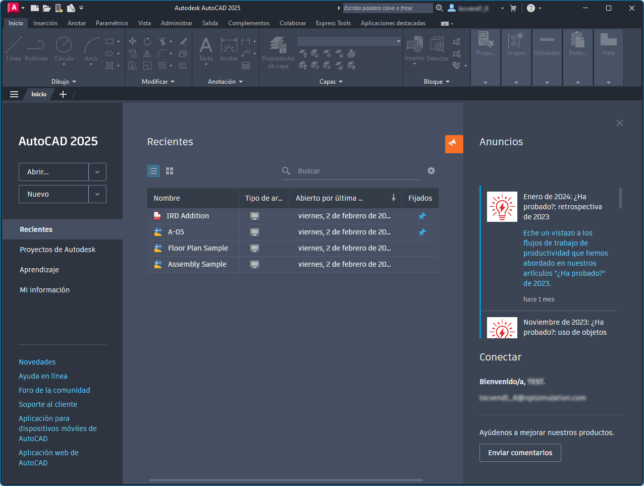Open Propiedades de capa

(x=278, y=52)
